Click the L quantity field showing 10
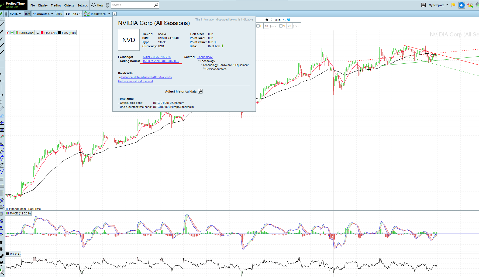 (x=266, y=26)
